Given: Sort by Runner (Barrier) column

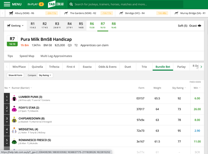Looking at the screenshot, I should (x=22, y=88).
